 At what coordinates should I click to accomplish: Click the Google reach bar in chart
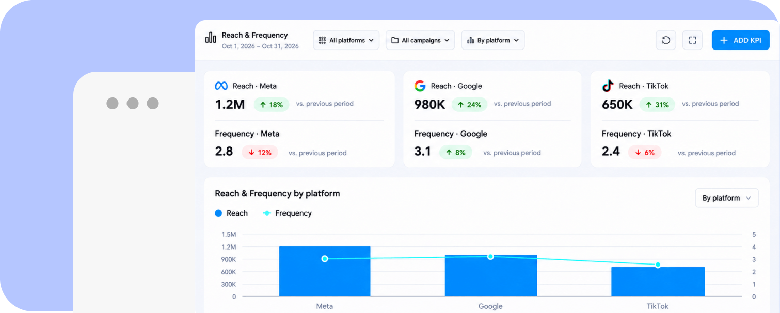coord(491,275)
